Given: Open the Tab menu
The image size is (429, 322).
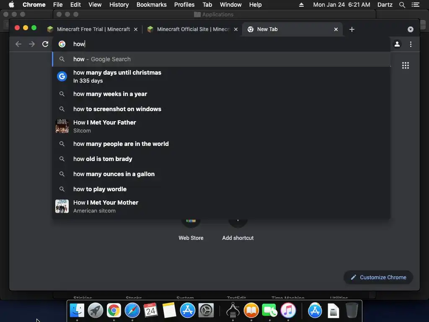Looking at the screenshot, I should tap(207, 5).
